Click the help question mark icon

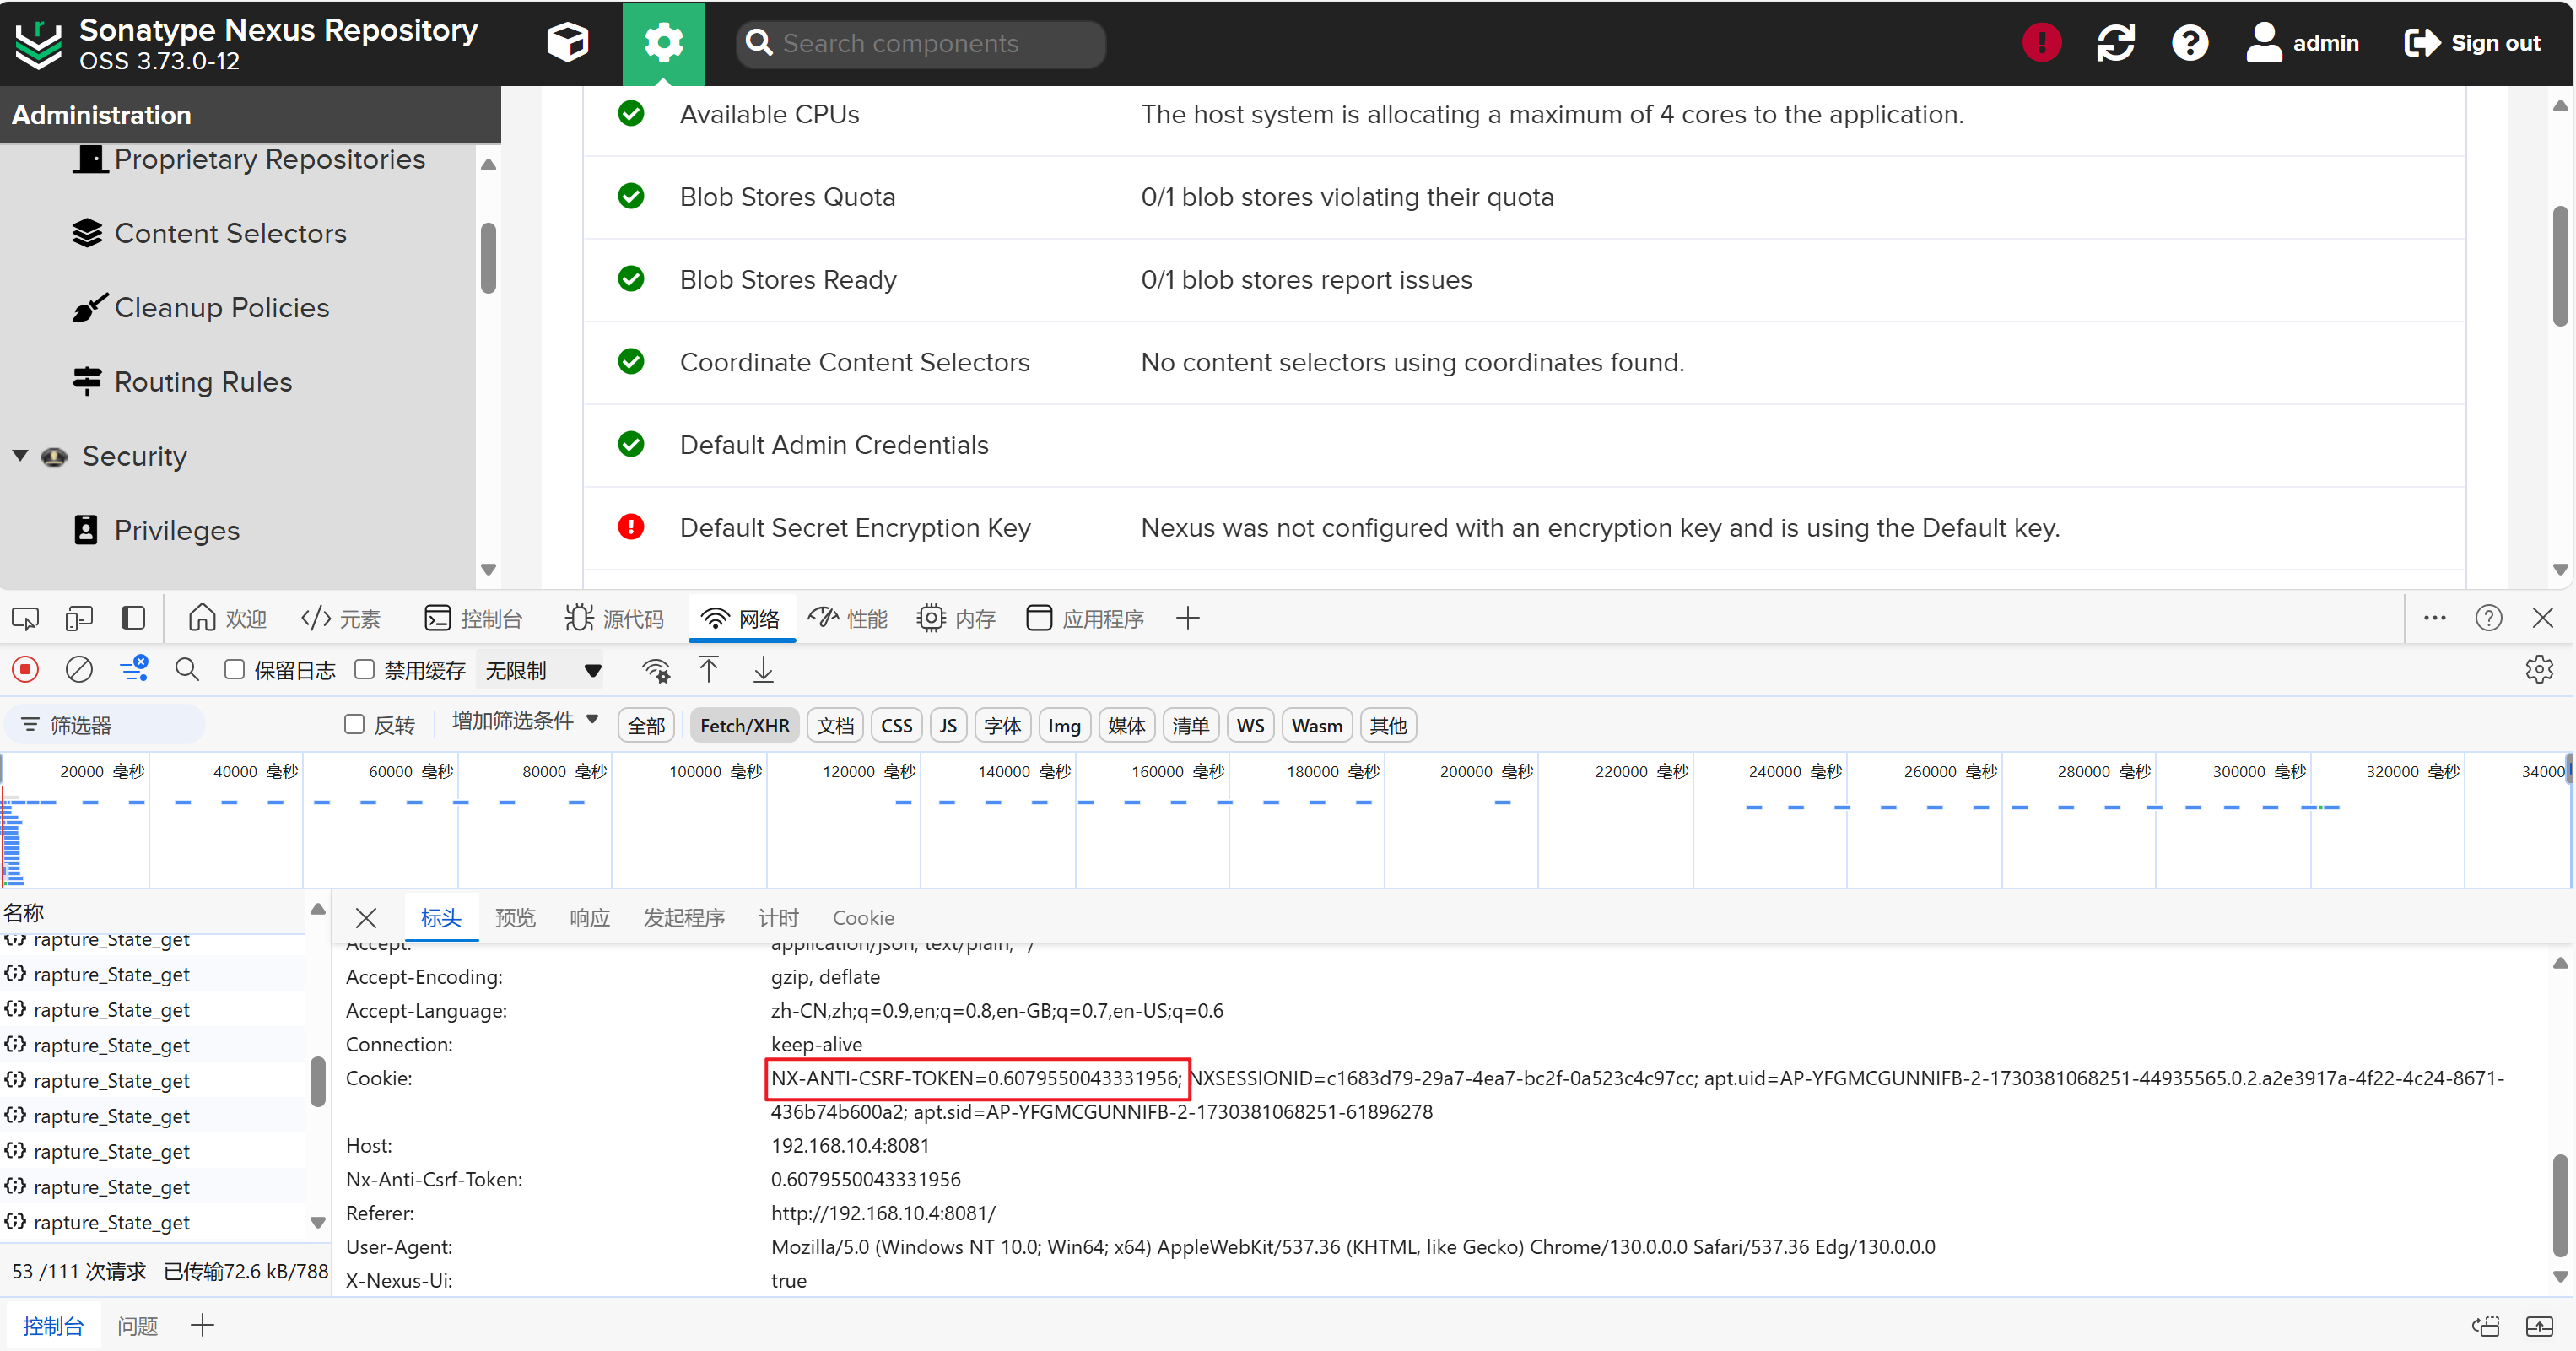point(2191,42)
